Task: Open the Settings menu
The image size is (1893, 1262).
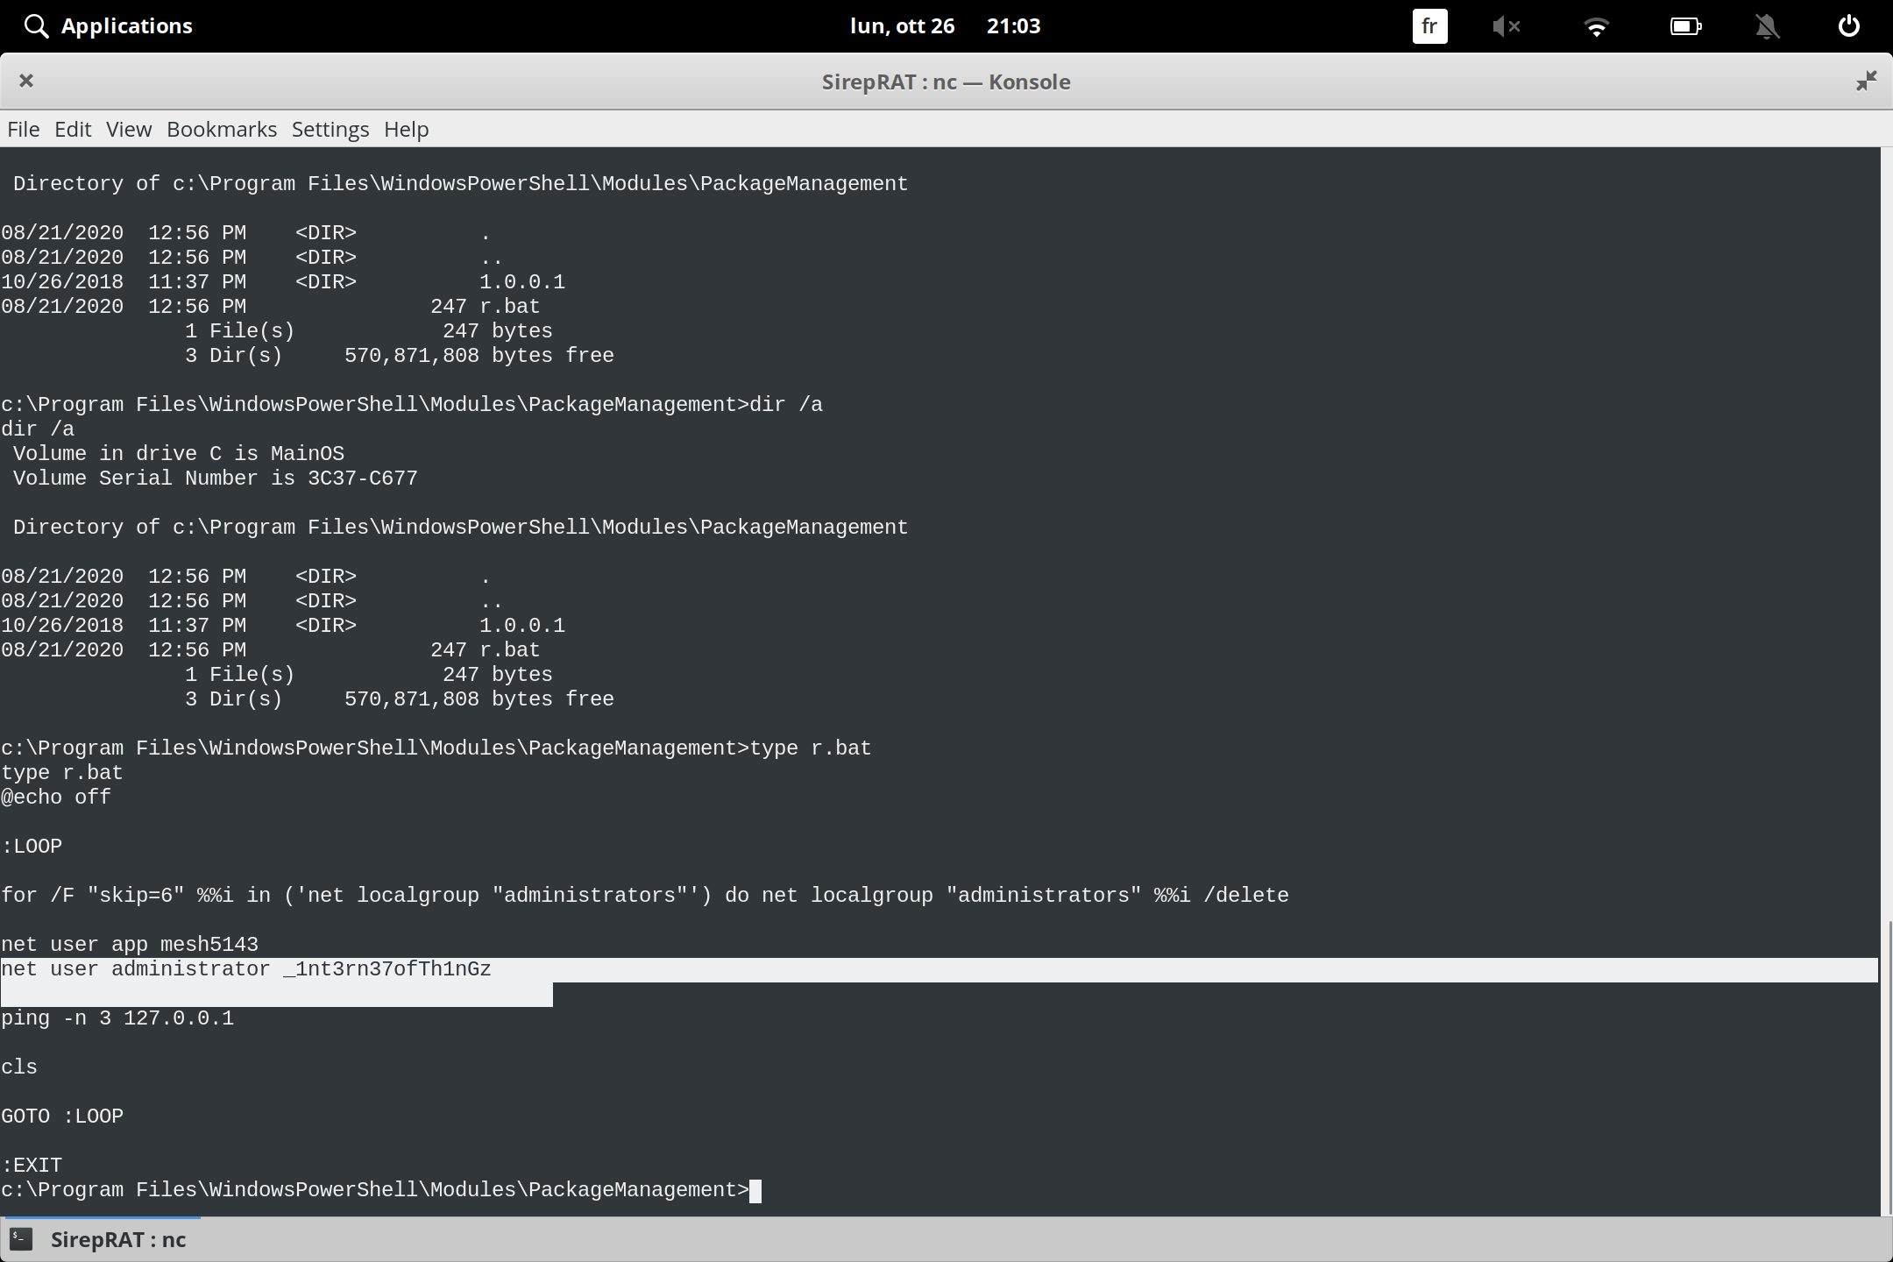Action: 330,129
